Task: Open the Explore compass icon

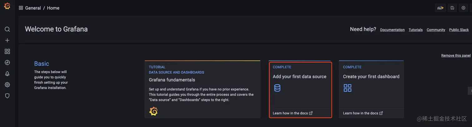Action: tap(7, 62)
